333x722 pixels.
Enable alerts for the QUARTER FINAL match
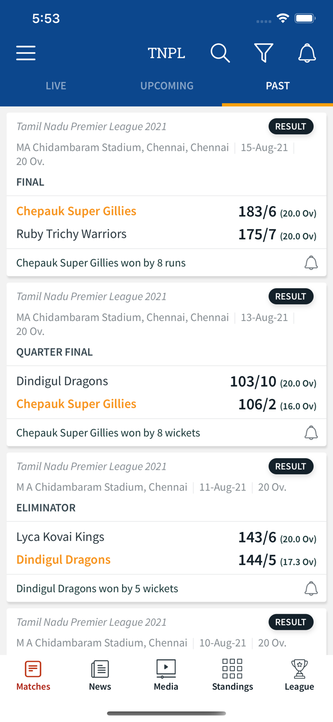(311, 432)
